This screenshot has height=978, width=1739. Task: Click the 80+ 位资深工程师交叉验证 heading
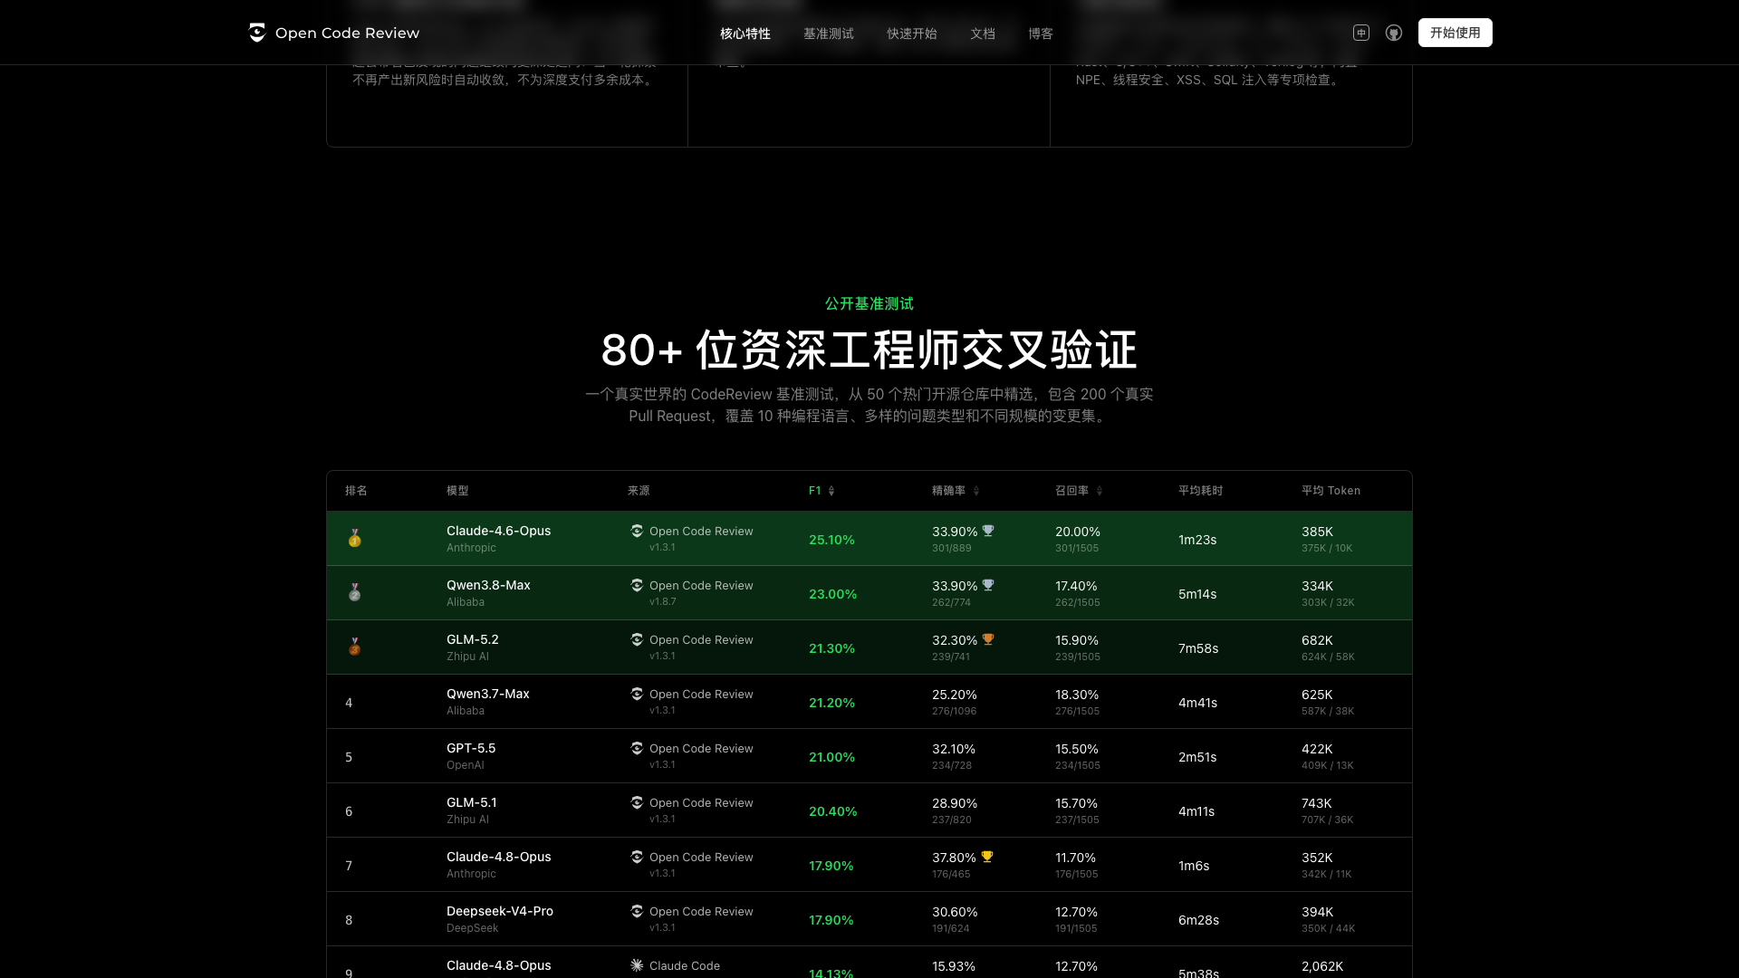pyautogui.click(x=869, y=350)
